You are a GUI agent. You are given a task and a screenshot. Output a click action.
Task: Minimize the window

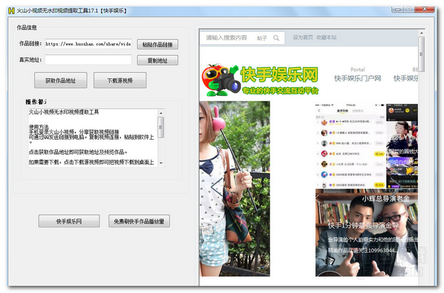pos(398,10)
